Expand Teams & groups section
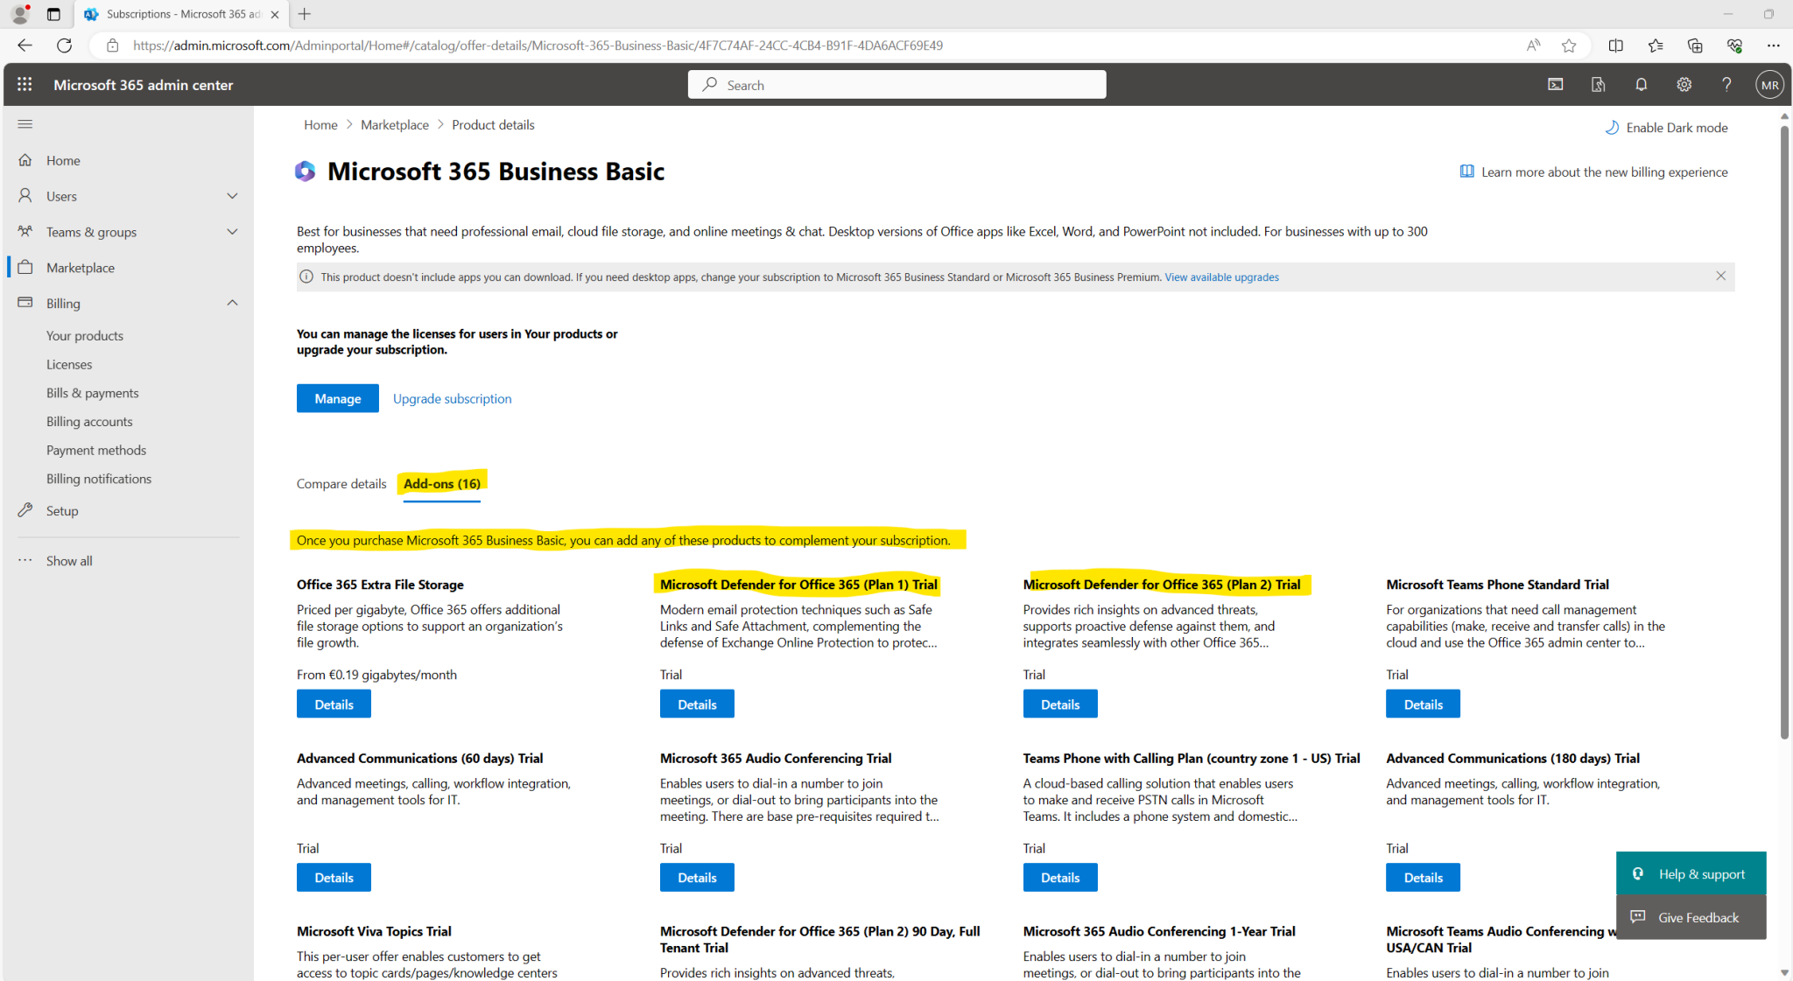The height and width of the screenshot is (981, 1793). click(x=232, y=231)
